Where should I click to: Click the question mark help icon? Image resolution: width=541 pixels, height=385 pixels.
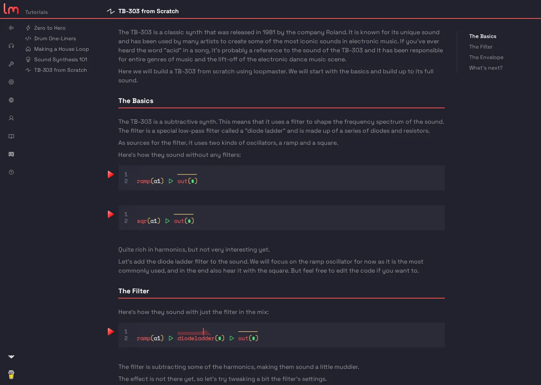pos(11,172)
